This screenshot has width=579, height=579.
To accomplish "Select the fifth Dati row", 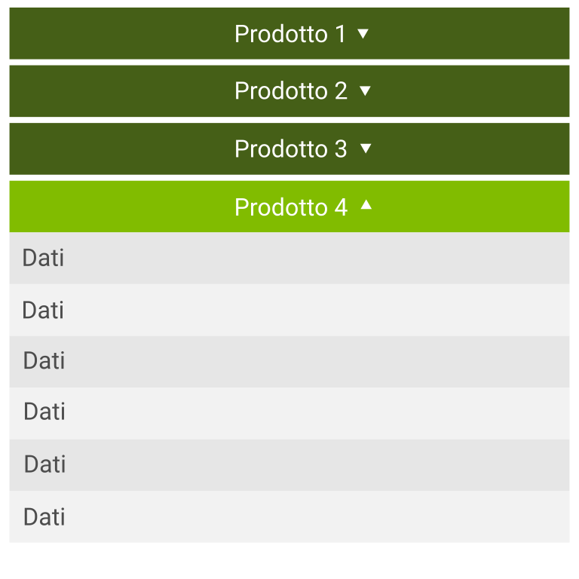I will click(289, 465).
